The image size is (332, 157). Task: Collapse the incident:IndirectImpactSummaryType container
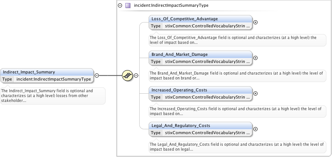click(x=120, y=6)
